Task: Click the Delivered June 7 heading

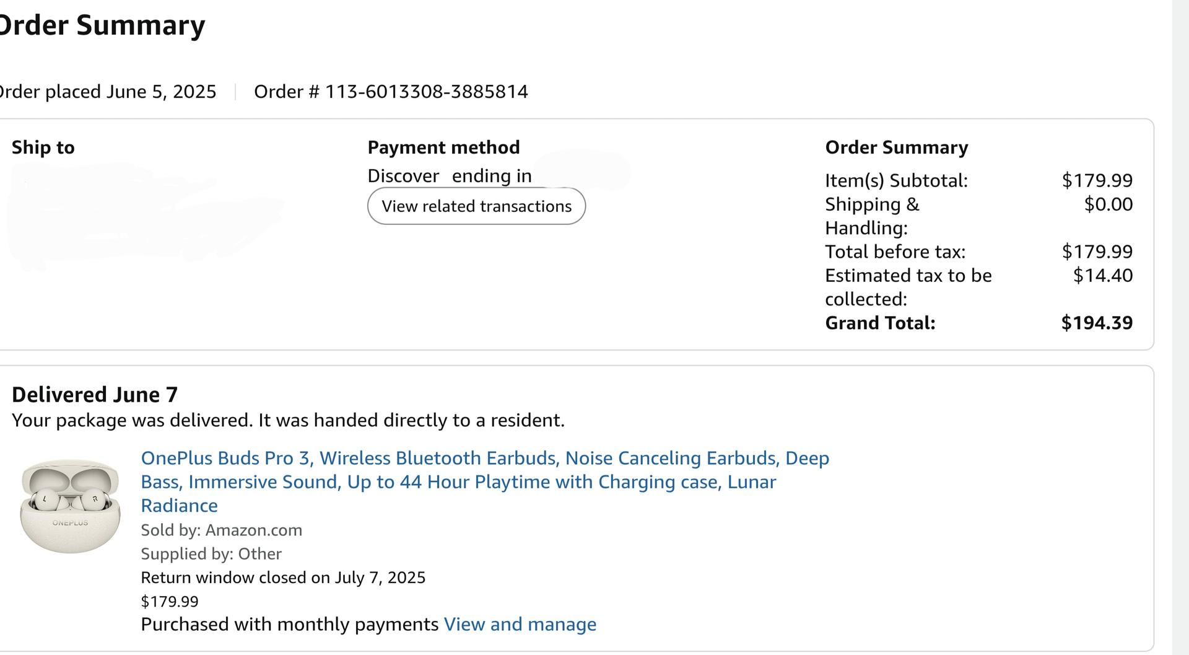Action: [x=95, y=395]
